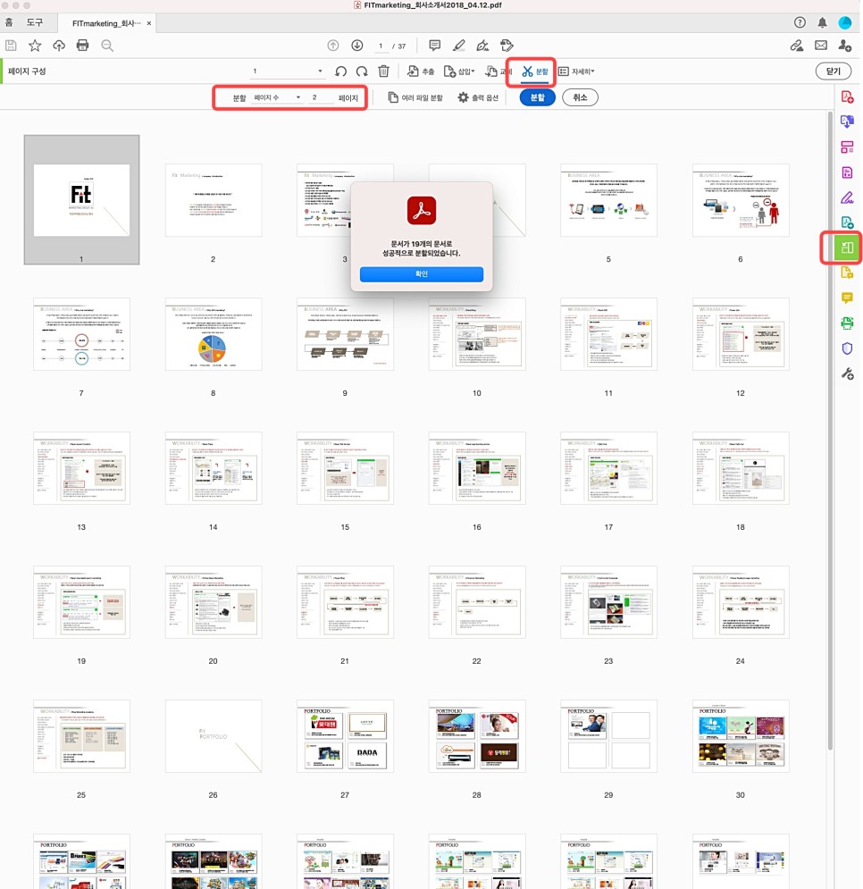Select the thumbnail of page 5
This screenshot has width=863, height=889.
607,198
